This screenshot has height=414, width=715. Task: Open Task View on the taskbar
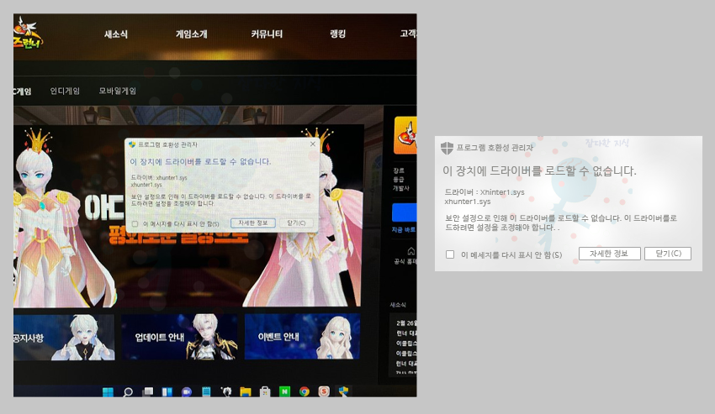pyautogui.click(x=148, y=391)
